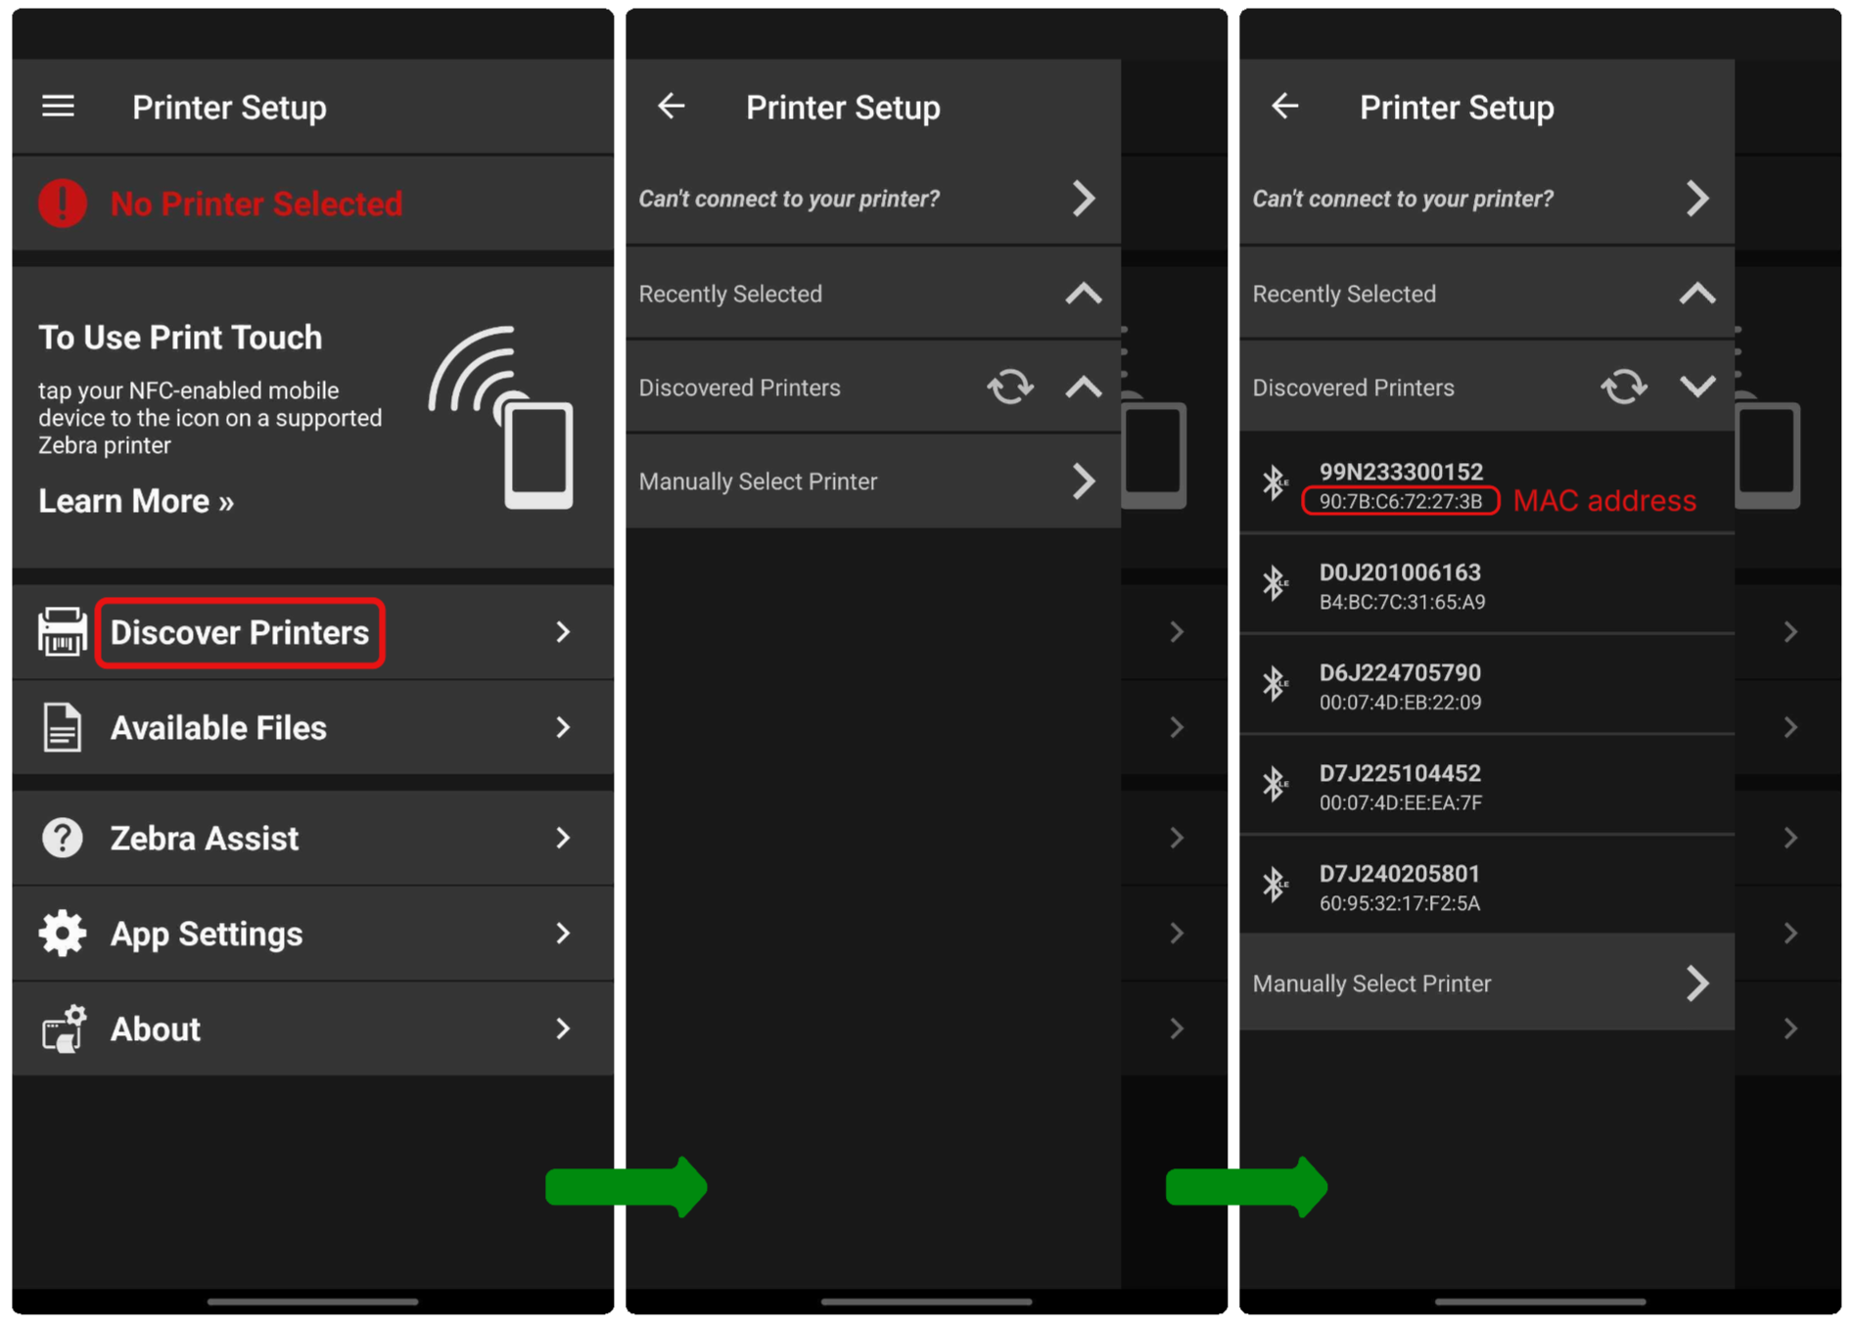The width and height of the screenshot is (1857, 1325).
Task: Open Manually Select Printer chevron, right screen
Action: pyautogui.click(x=1697, y=983)
